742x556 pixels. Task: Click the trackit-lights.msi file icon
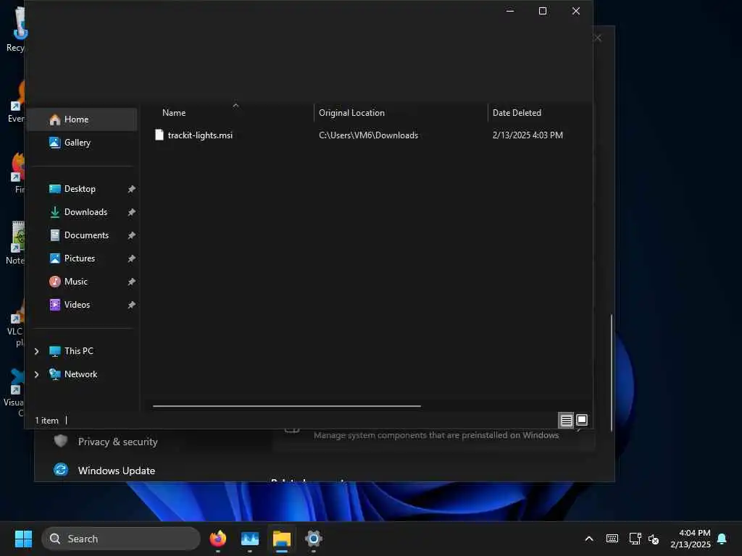tap(159, 135)
